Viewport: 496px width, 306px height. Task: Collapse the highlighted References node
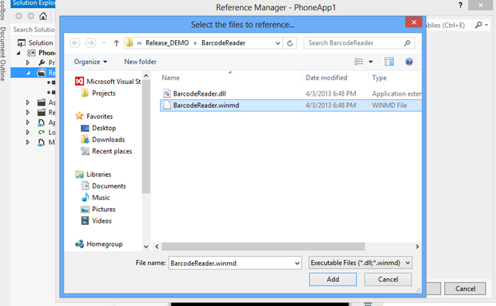tap(28, 73)
